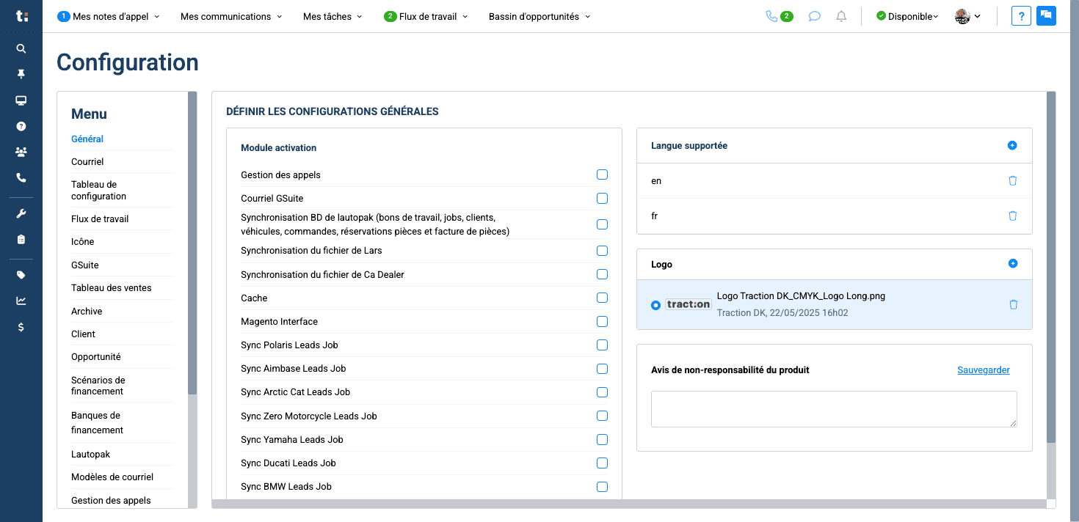The image size is (1079, 522).
Task: Click the main panel horizontal scrollbar
Action: click(628, 504)
